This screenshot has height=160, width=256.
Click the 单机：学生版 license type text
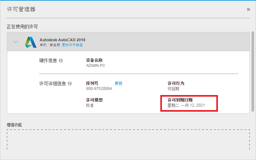coord(50,45)
